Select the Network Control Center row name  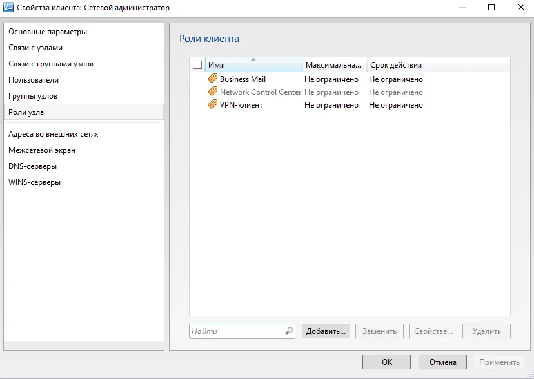tap(261, 92)
